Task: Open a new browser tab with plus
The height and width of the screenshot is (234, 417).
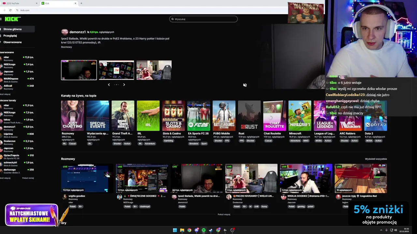Action: (x=81, y=3)
